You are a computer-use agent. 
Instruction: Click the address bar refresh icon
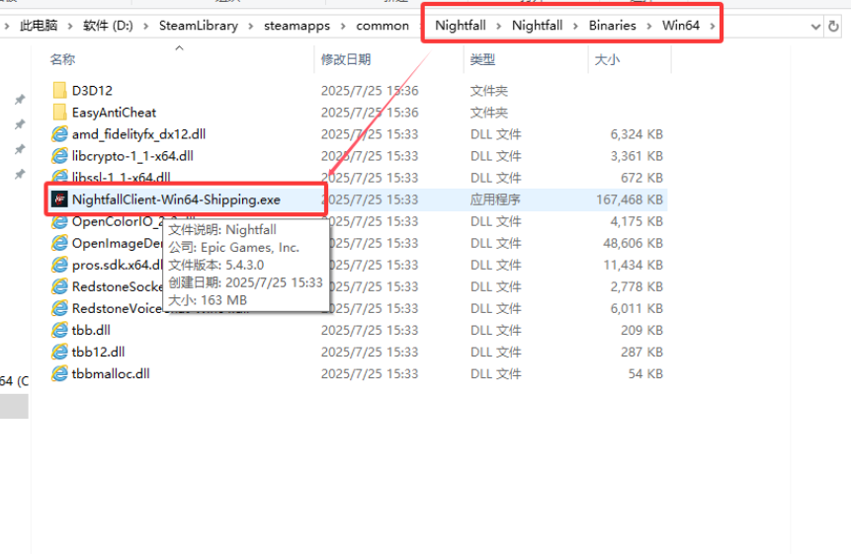[833, 26]
